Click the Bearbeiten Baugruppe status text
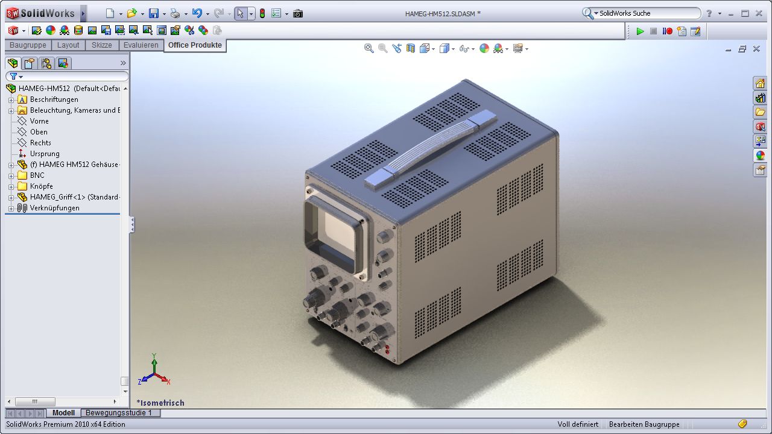This screenshot has width=772, height=434. [x=644, y=424]
